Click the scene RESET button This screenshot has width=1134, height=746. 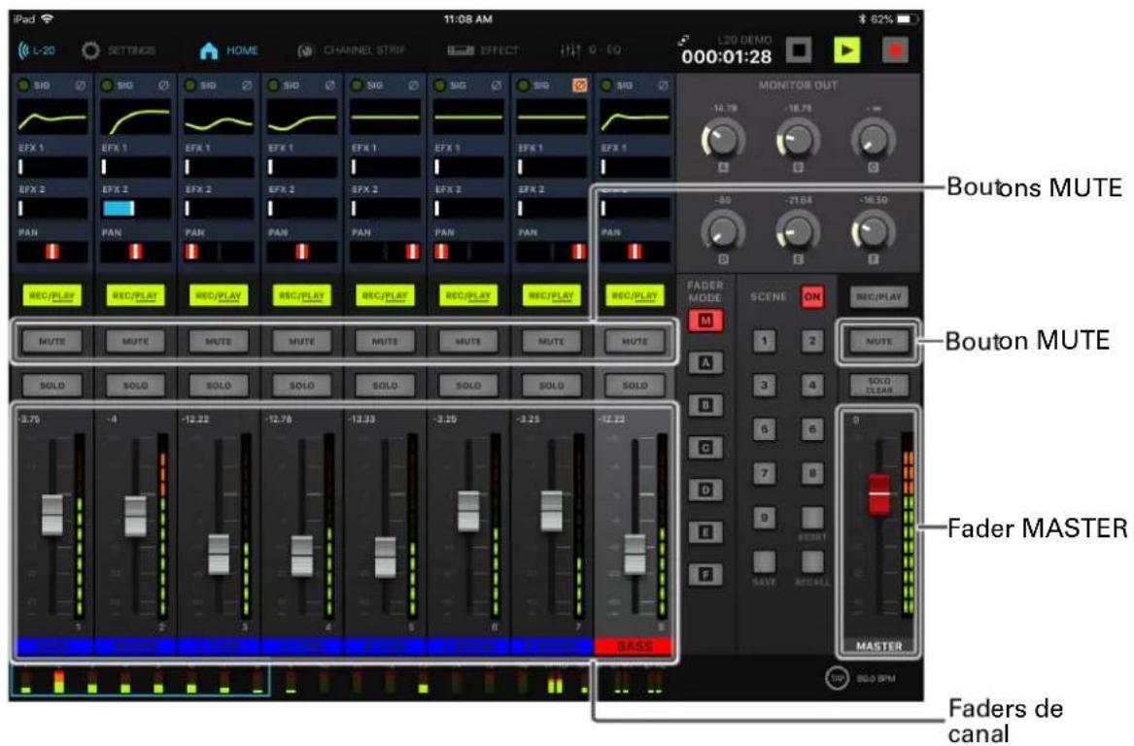(812, 518)
